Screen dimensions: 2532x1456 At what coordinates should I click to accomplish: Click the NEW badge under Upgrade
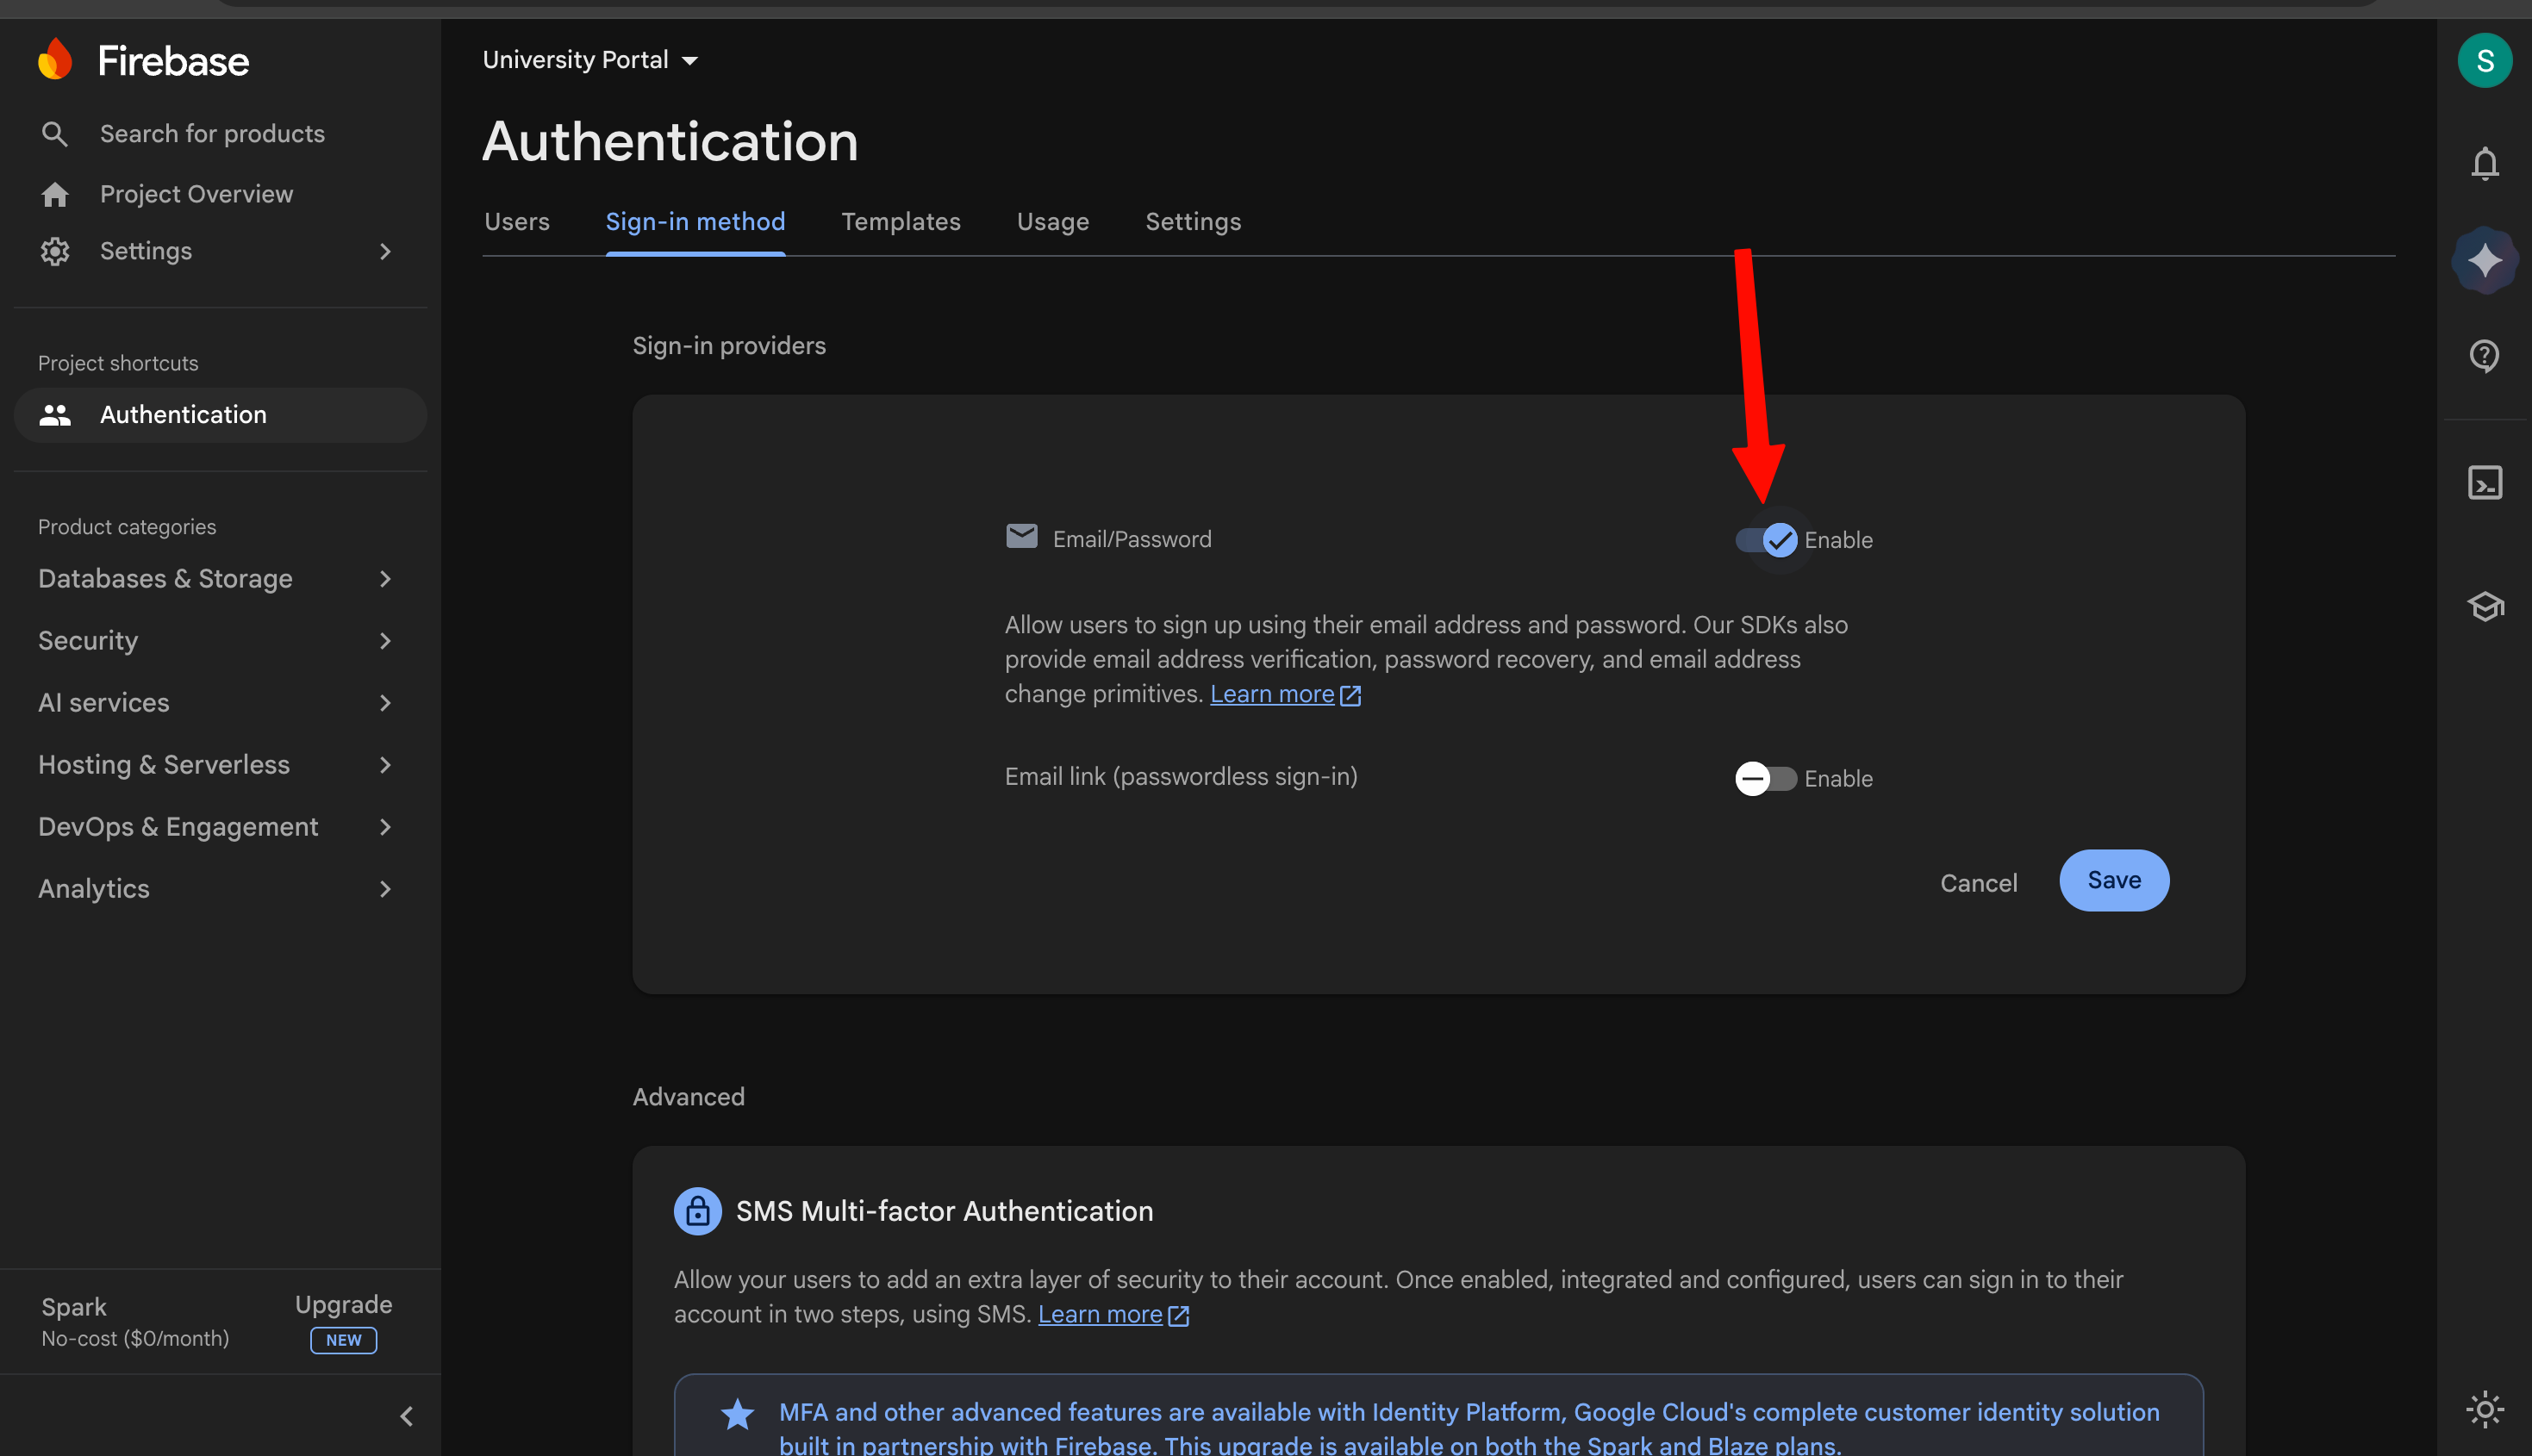point(343,1340)
